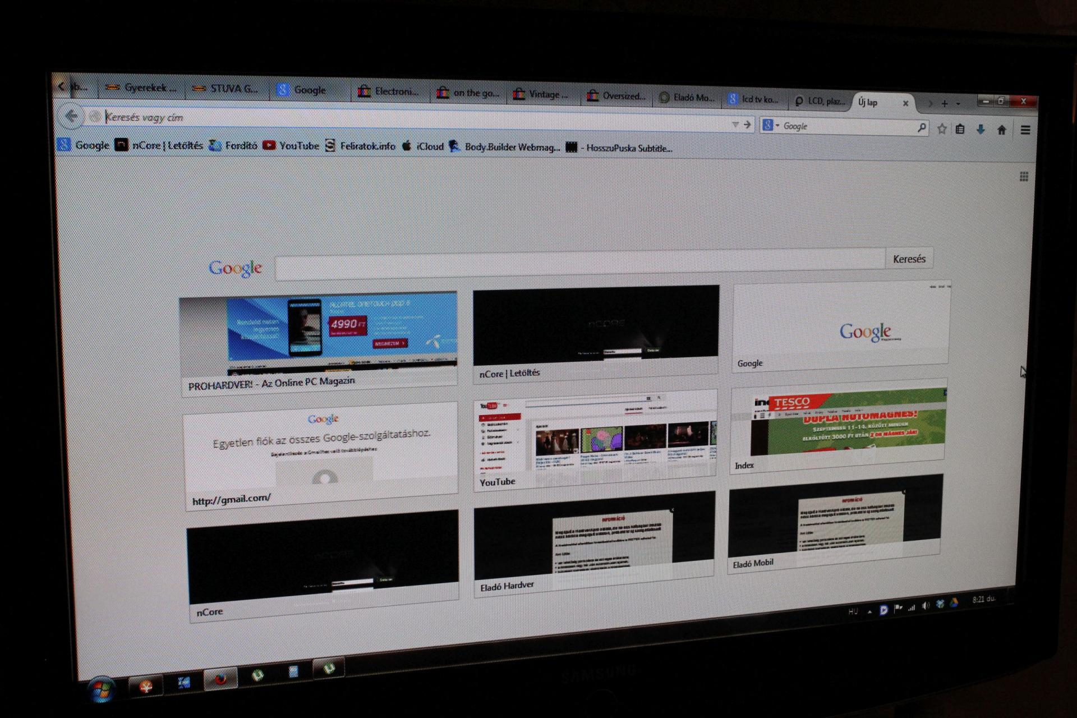Viewport: 1077px width, 718px height.
Task: Open the list all tabs dropdown
Action: click(x=958, y=104)
